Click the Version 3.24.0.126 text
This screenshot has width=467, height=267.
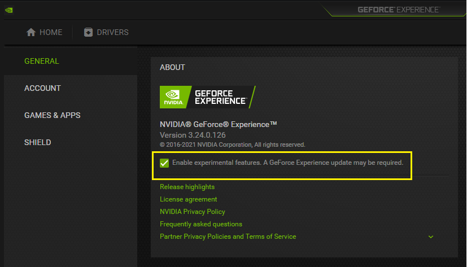[193, 135]
